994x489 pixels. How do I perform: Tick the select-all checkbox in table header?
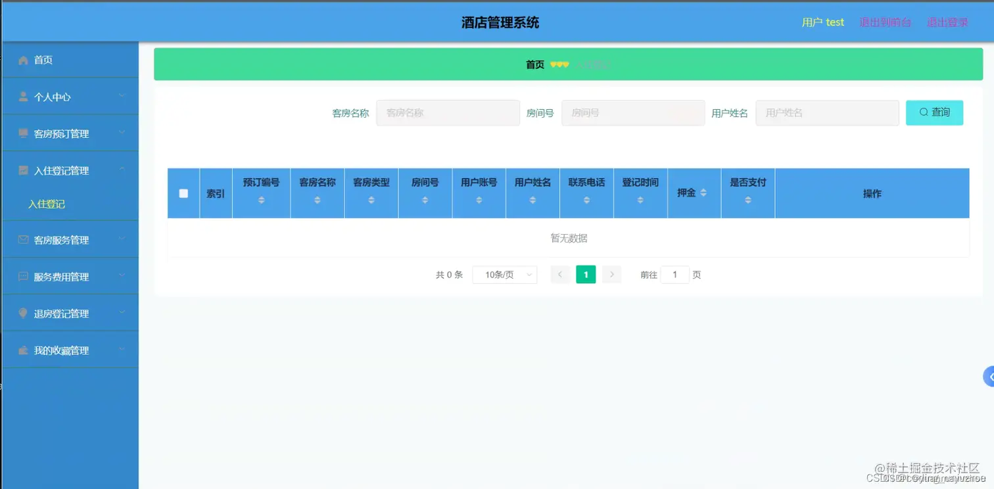point(183,193)
